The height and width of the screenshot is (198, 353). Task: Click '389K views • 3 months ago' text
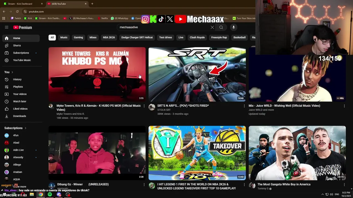pos(173,114)
